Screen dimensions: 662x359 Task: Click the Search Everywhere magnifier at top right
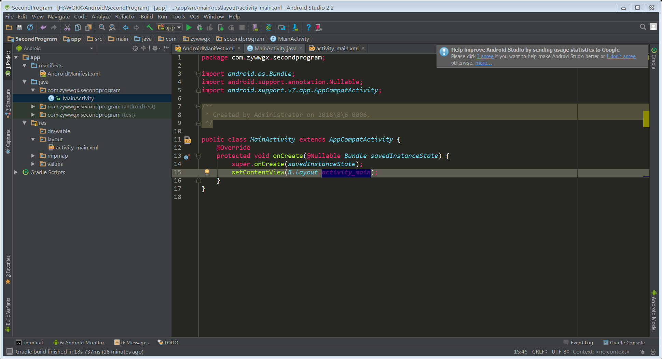[x=643, y=27]
